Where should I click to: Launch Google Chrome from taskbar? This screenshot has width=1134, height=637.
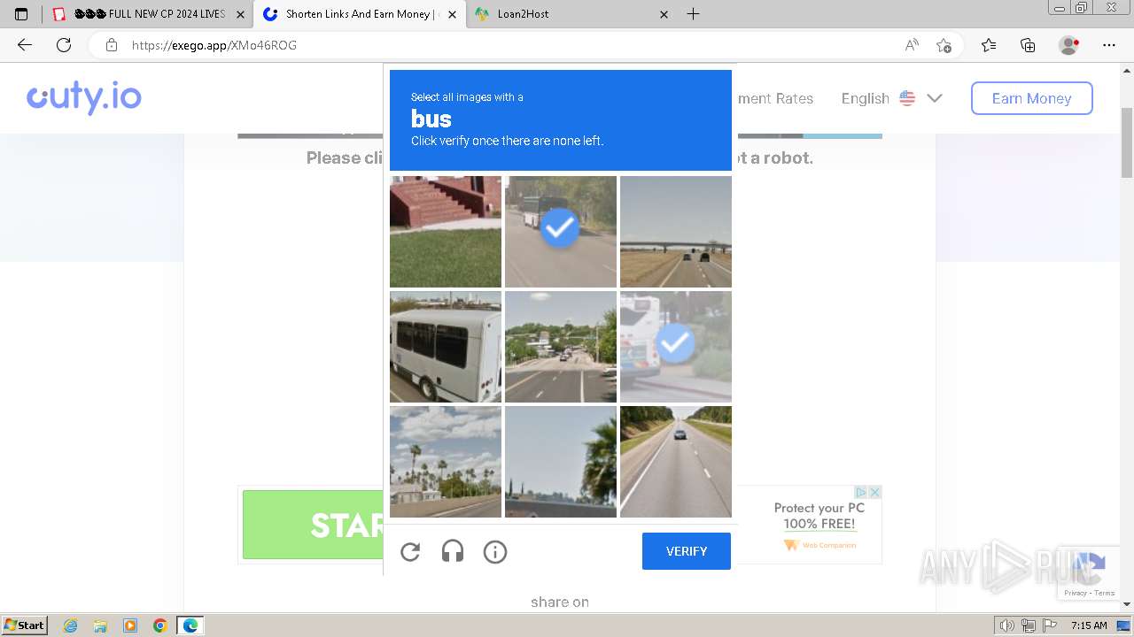point(160,625)
